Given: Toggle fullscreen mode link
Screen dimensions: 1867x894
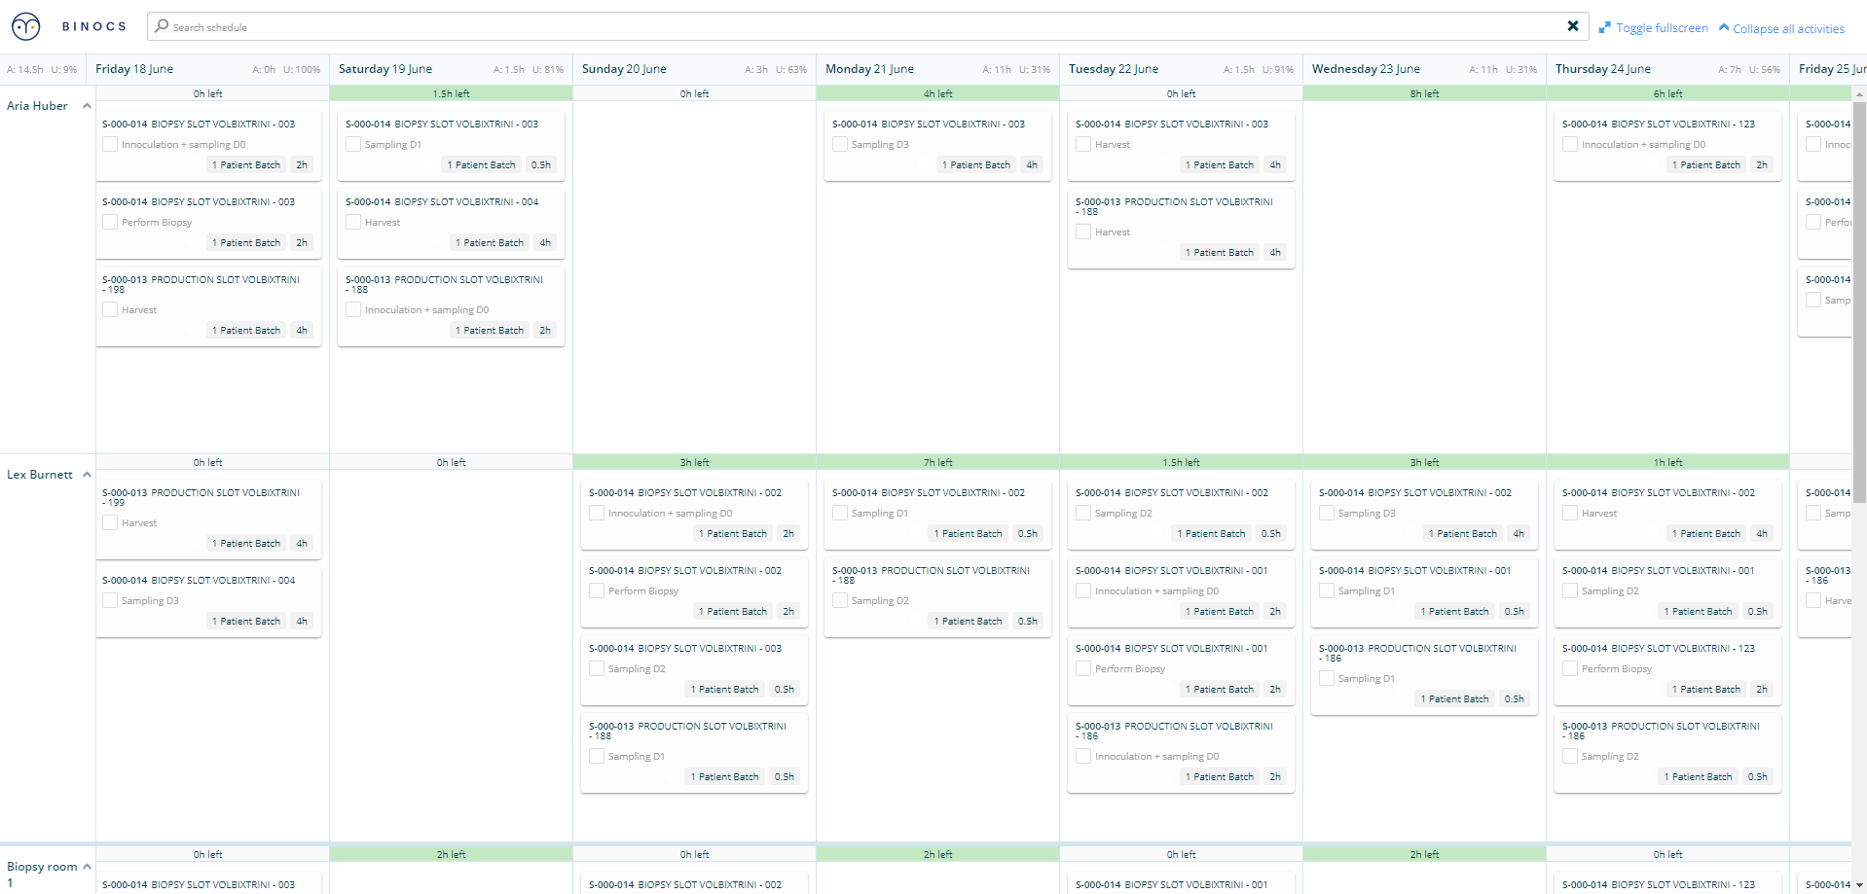Looking at the screenshot, I should 1662,28.
